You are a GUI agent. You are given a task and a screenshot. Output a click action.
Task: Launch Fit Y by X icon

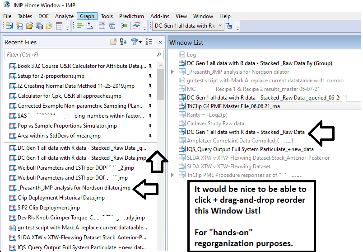point(90,26)
